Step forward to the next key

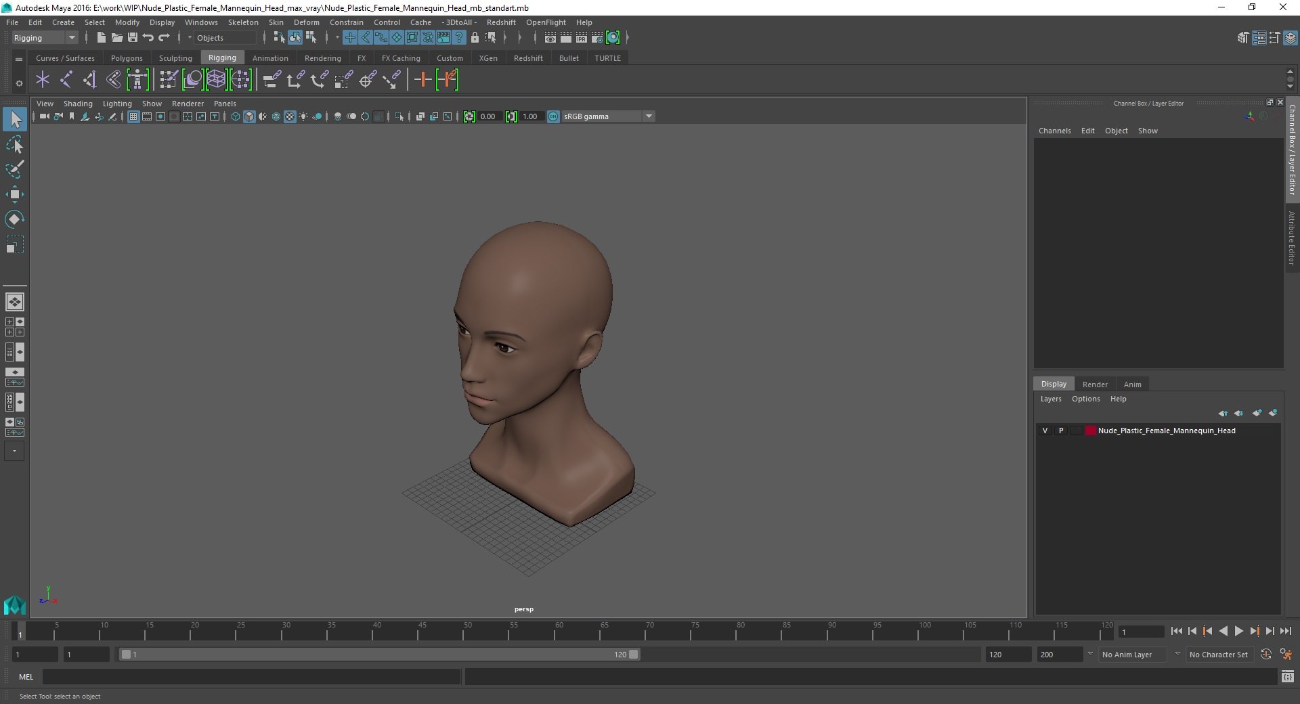pos(1254,631)
